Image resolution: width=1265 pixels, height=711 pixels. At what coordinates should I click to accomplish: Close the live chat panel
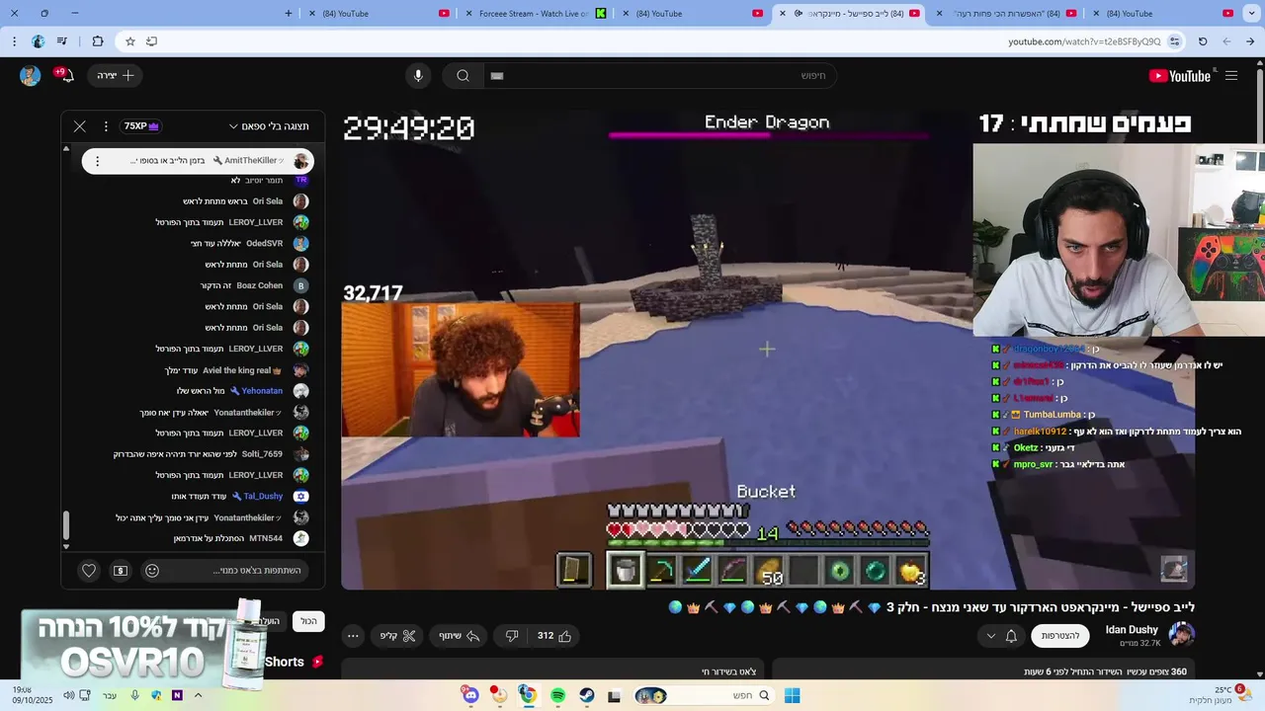click(80, 126)
